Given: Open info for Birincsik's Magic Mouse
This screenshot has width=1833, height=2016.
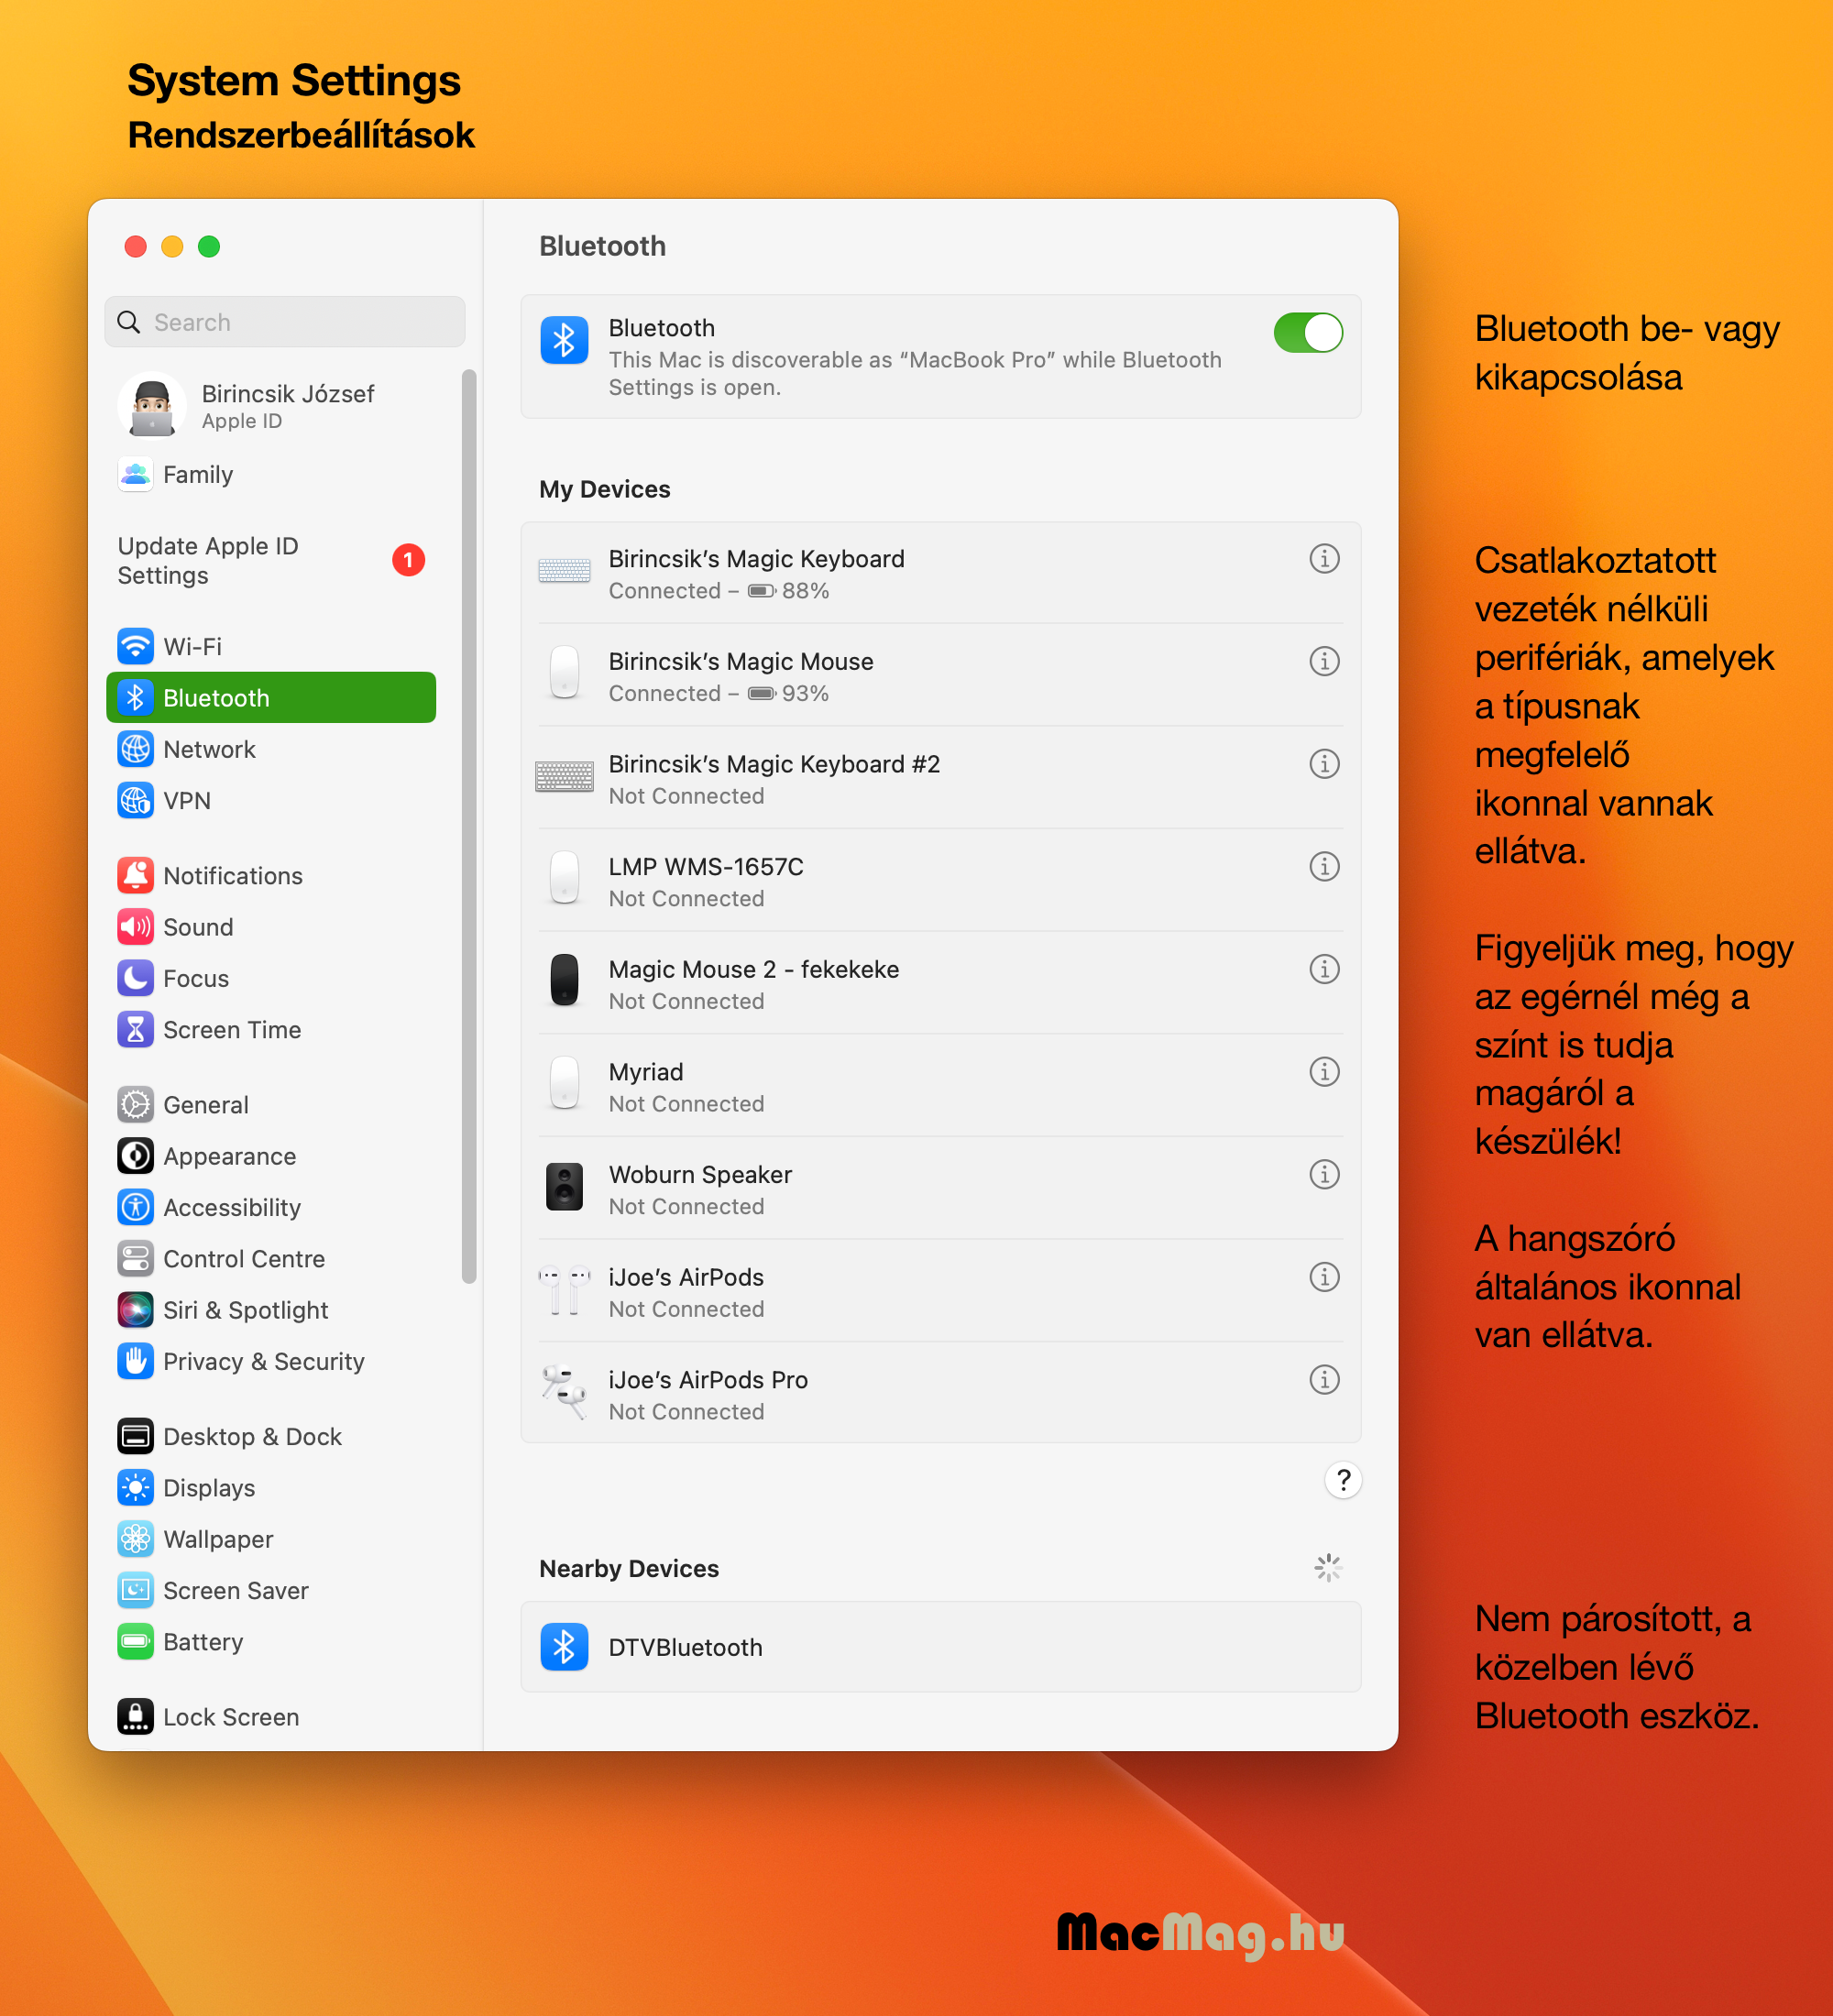Looking at the screenshot, I should [x=1324, y=661].
